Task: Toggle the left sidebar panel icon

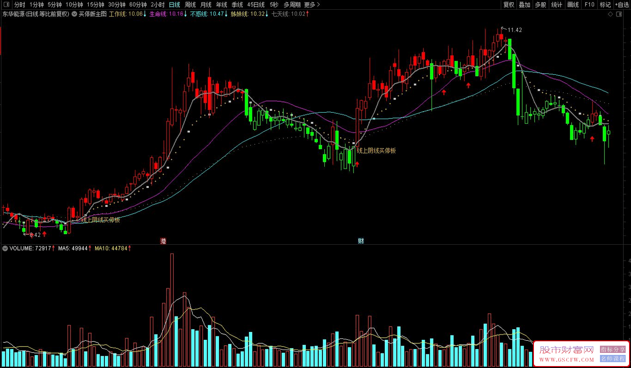Action: click(6, 4)
